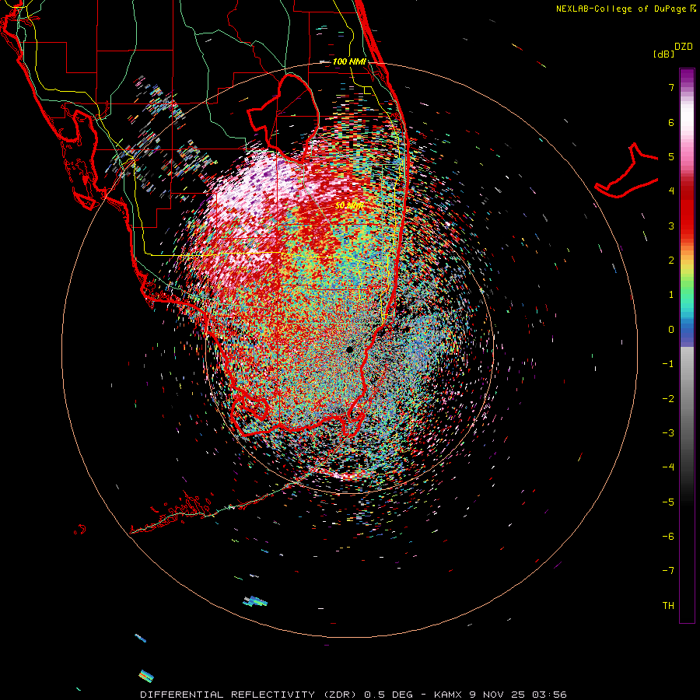700x700 pixels.
Task: Click the 5 value on color scale
Action: (x=671, y=156)
